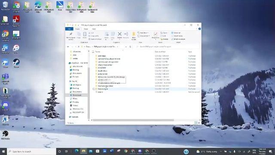Switch to the View ribbon tab
The width and height of the screenshot is (275, 155).
tap(94, 29)
